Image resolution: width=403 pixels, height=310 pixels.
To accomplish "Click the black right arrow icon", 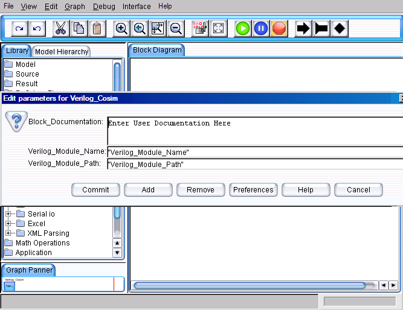I will 303,28.
